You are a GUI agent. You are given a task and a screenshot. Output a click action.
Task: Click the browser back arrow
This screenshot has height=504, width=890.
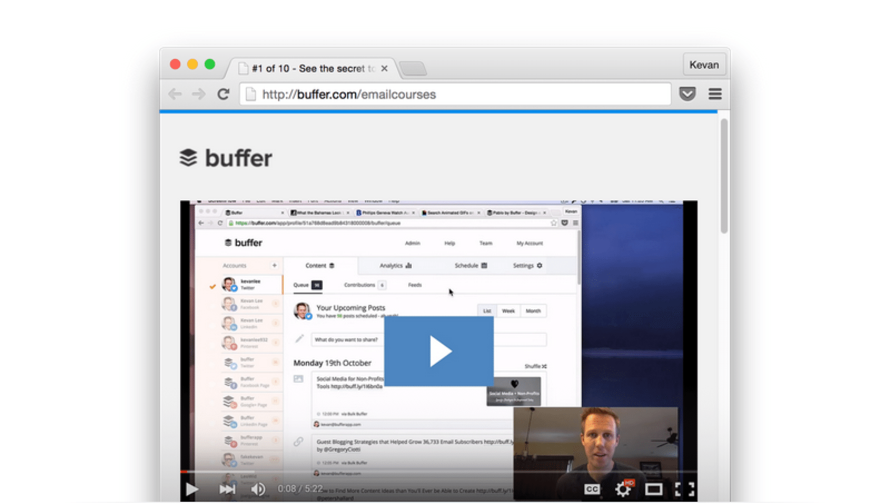point(175,94)
